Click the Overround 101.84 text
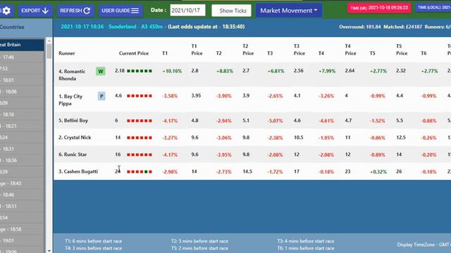451x253 pixels. pyautogui.click(x=359, y=27)
